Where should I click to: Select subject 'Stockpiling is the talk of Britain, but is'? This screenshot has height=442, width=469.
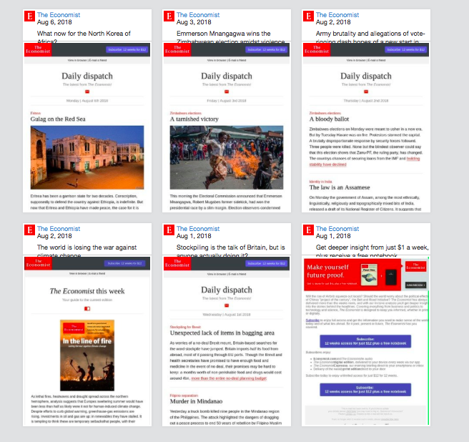[231, 247]
